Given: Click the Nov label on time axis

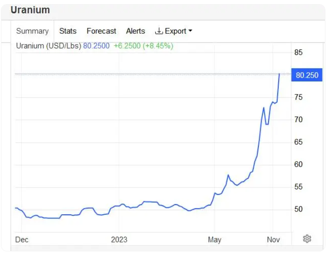Looking at the screenshot, I should coord(273,239).
